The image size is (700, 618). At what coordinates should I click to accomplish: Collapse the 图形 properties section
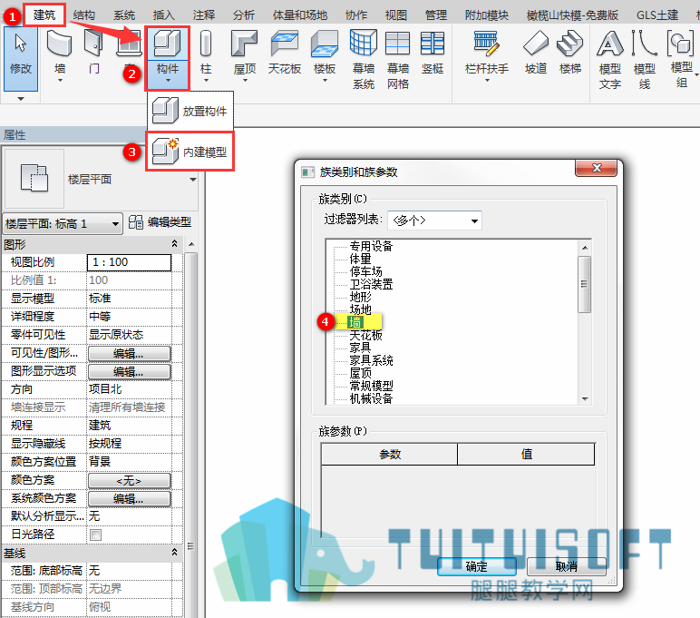coord(174,243)
